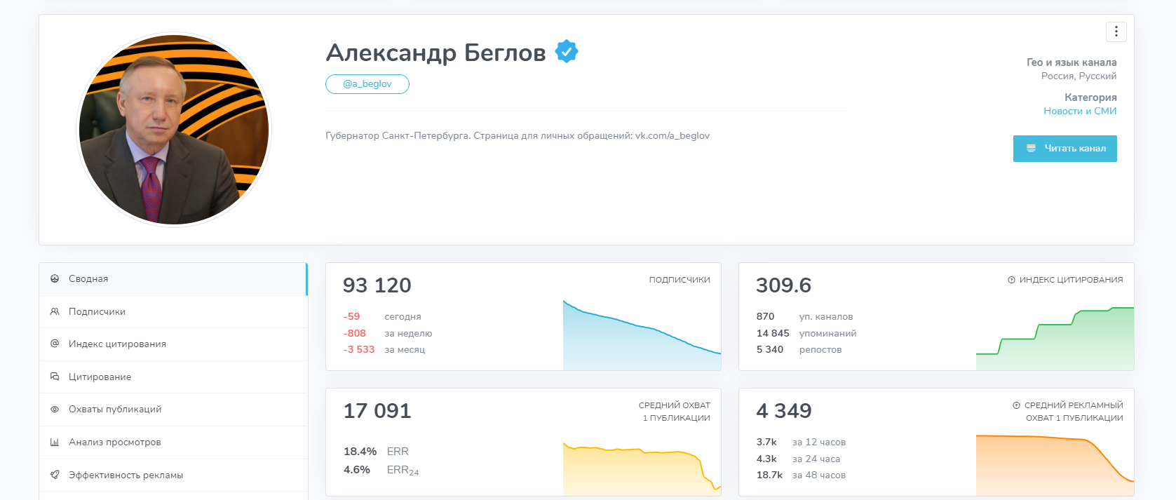Click the bar chart icon for Анализ просмотров
The width and height of the screenshot is (1176, 500).
(x=55, y=442)
